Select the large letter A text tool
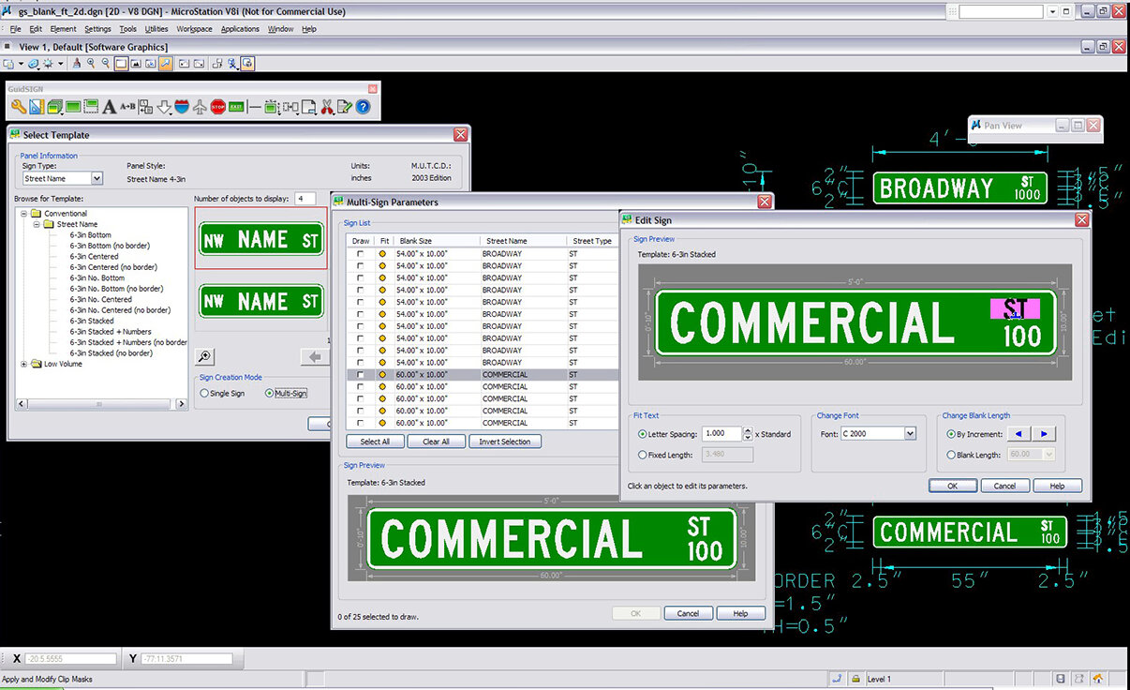The height and width of the screenshot is (690, 1130). [109, 107]
